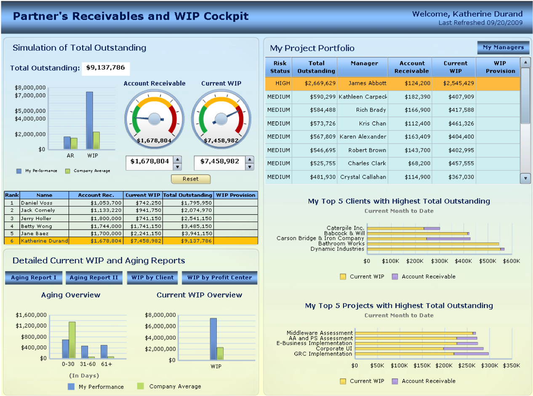Click the Caterpile Inc. client bar
Screen dimensions: 533x396
click(404, 228)
